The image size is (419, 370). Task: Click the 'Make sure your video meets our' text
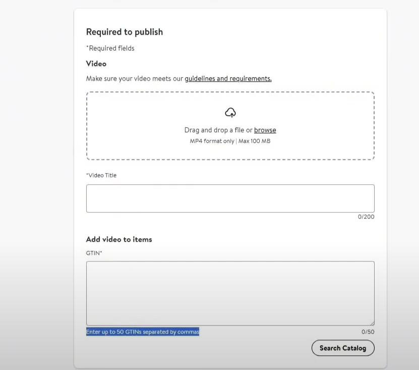135,79
